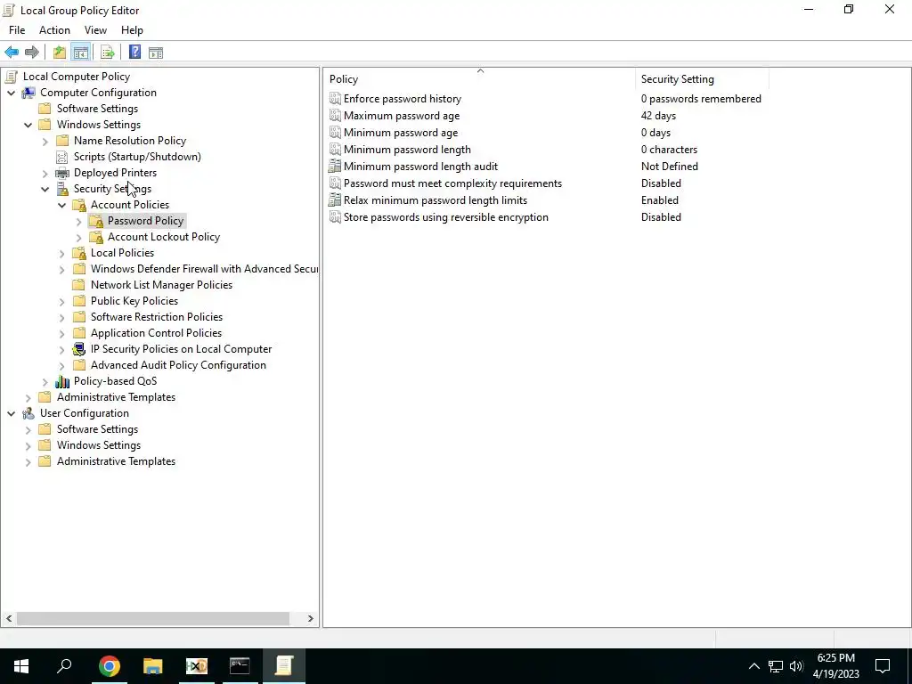The image size is (912, 684).
Task: Select Password must meet complexity requirements
Action: pyautogui.click(x=452, y=183)
